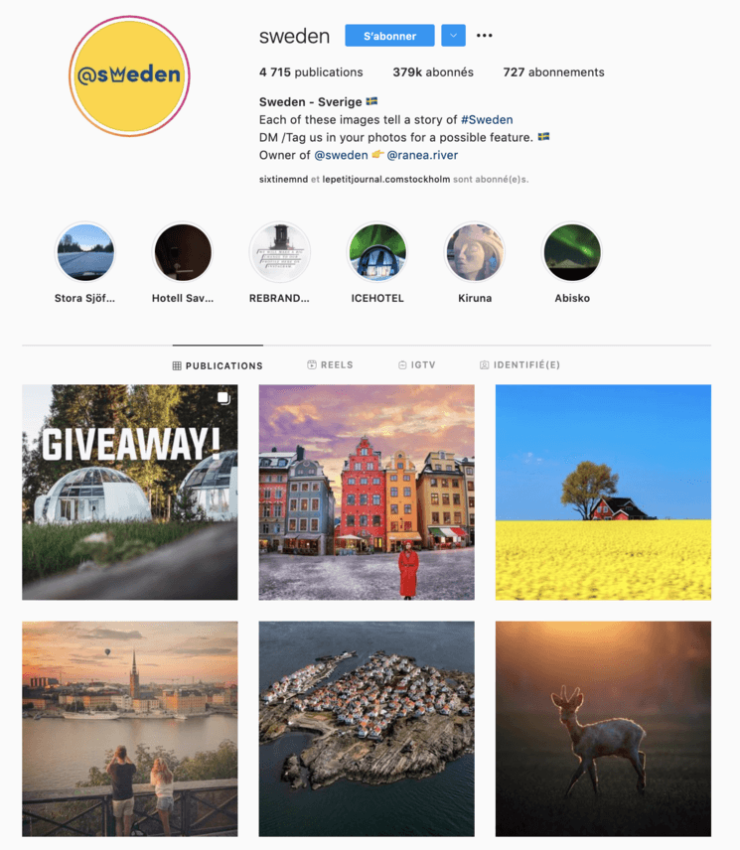Open the yellow rapeseed field post
Viewport: 740px width, 850px height.
[603, 493]
